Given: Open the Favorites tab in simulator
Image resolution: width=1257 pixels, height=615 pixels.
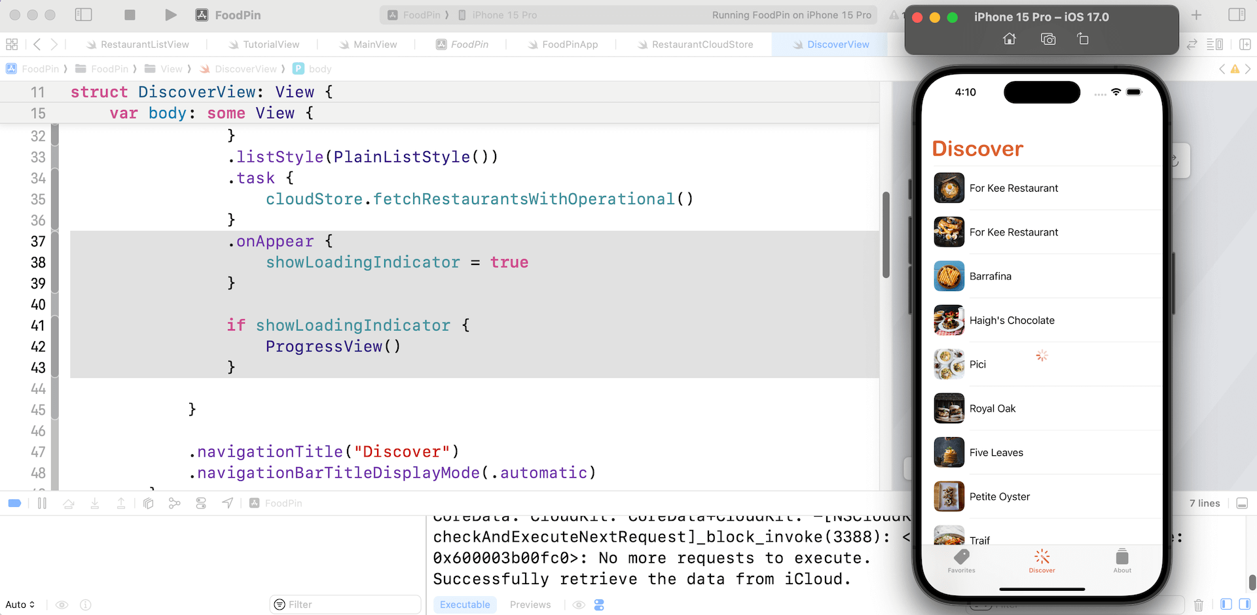Looking at the screenshot, I should (961, 561).
